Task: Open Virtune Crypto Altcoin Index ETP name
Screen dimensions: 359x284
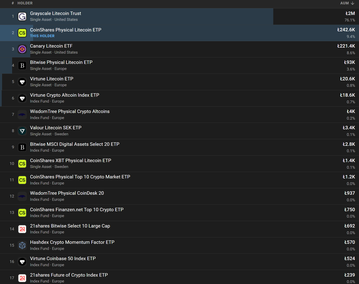Action: 65,95
